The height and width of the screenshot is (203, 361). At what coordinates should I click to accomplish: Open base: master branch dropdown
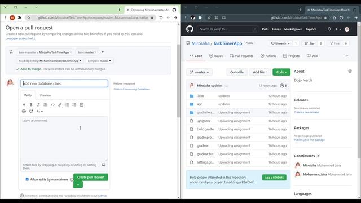tap(87, 52)
